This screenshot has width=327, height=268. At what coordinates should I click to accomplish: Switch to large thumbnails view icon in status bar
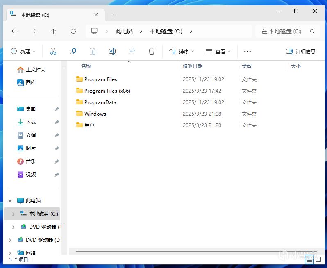tap(318, 260)
